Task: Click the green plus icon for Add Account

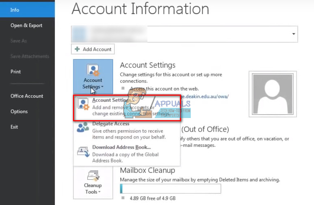Action: 77,49
